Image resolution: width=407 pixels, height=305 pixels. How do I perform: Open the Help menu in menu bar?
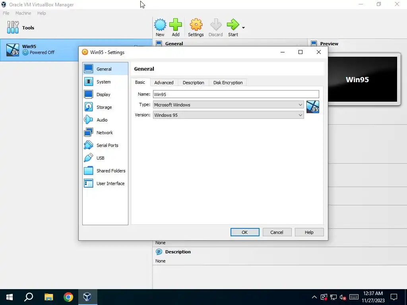(x=41, y=13)
